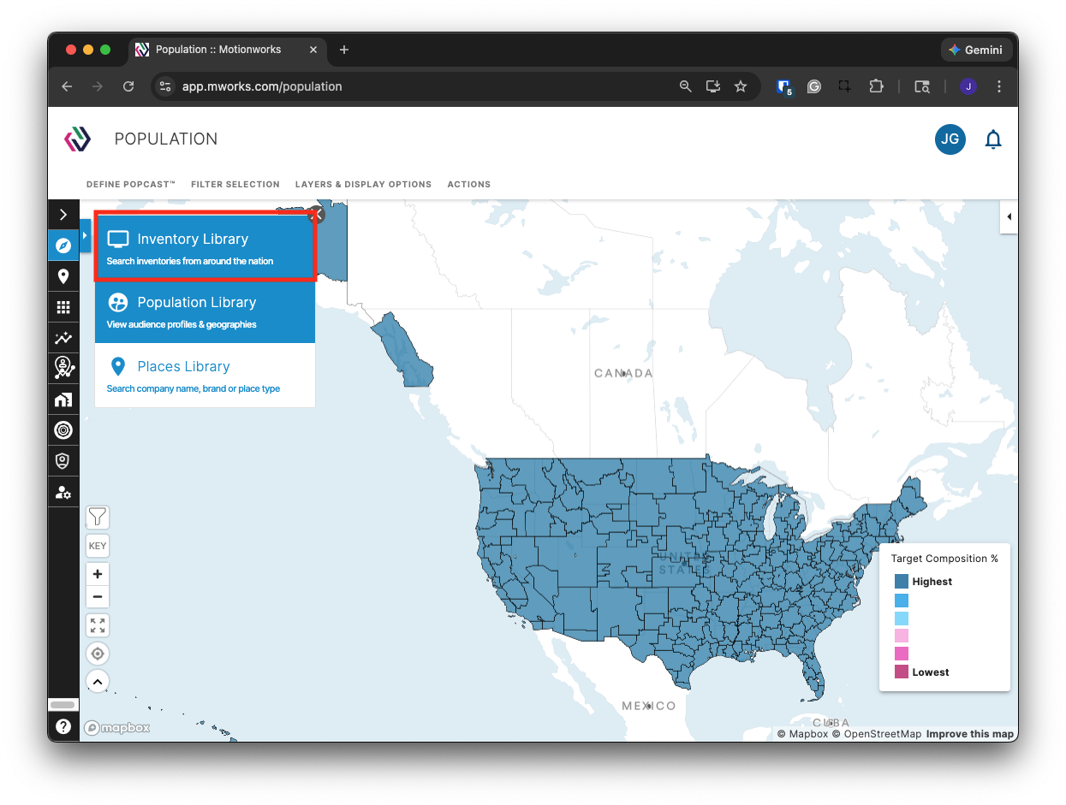Open the JG user avatar menu
1066x805 pixels.
pyautogui.click(x=950, y=139)
